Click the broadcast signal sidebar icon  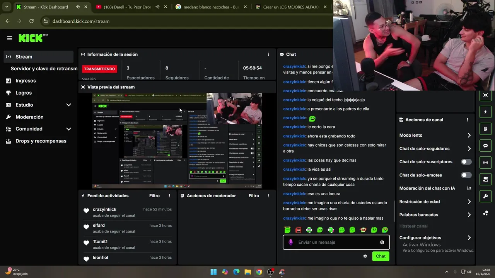click(x=486, y=163)
